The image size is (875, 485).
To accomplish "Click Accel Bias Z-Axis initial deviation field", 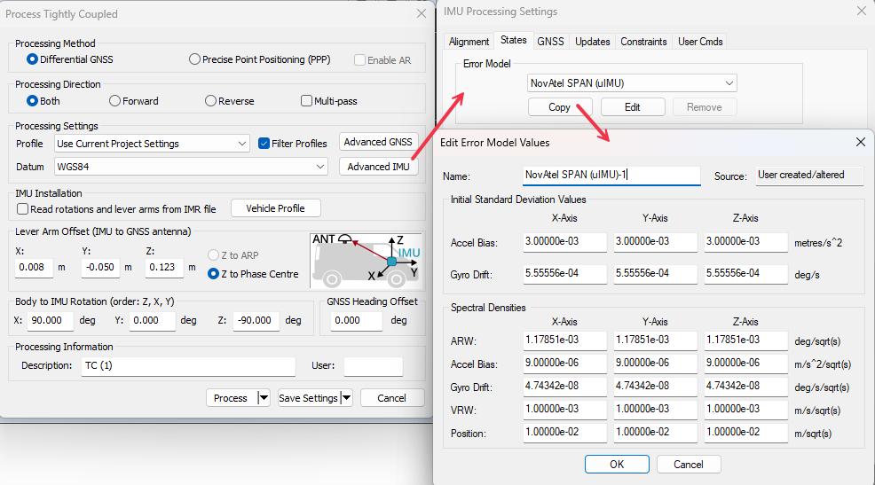I will pos(745,242).
